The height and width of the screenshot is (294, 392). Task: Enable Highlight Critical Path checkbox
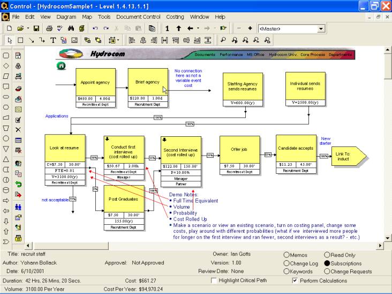[214, 281]
